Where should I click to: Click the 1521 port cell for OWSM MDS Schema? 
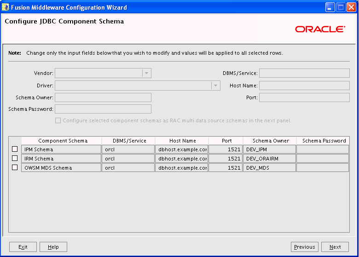click(226, 168)
